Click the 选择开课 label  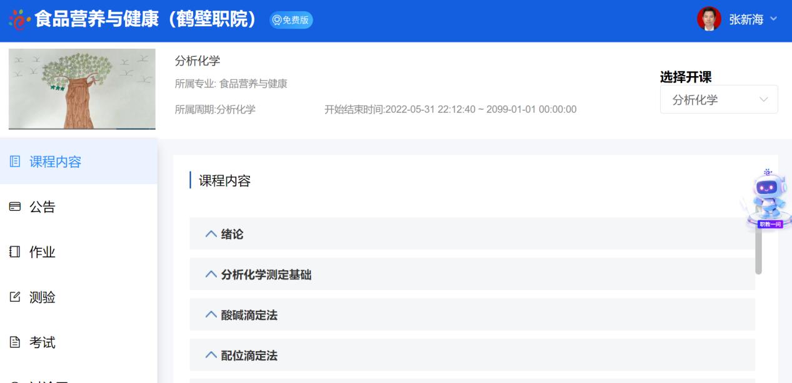pyautogui.click(x=686, y=77)
